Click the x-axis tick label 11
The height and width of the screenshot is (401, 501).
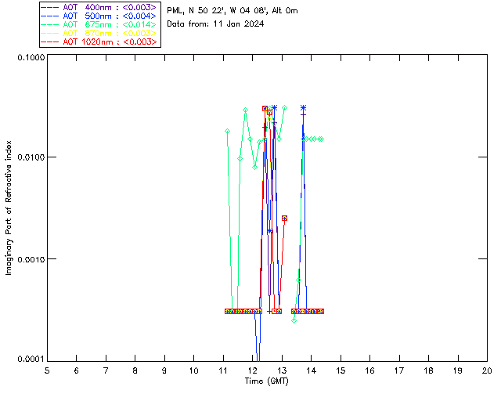[x=223, y=370]
